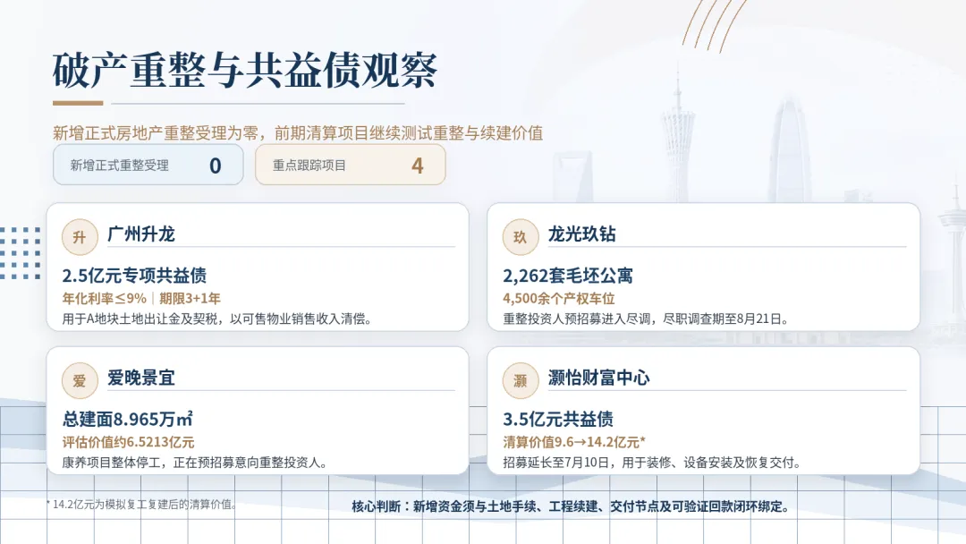Click the 2.5亿元专项共益债 headline text

coord(134,276)
